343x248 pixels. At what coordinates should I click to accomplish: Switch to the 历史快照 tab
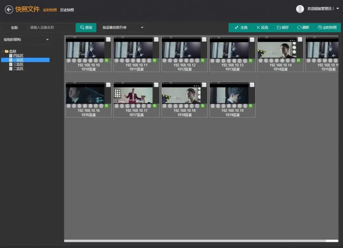[x=67, y=10]
